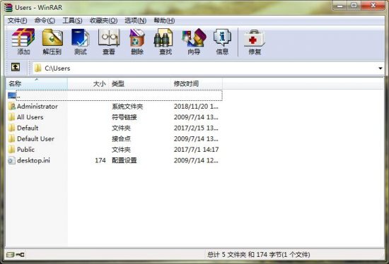Maximize the WinRAR window
Image resolution: width=389 pixels, height=264 pixels.
(x=354, y=6)
